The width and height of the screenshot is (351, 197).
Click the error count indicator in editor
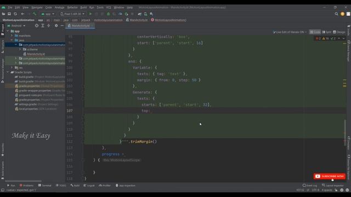pyautogui.click(x=318, y=38)
